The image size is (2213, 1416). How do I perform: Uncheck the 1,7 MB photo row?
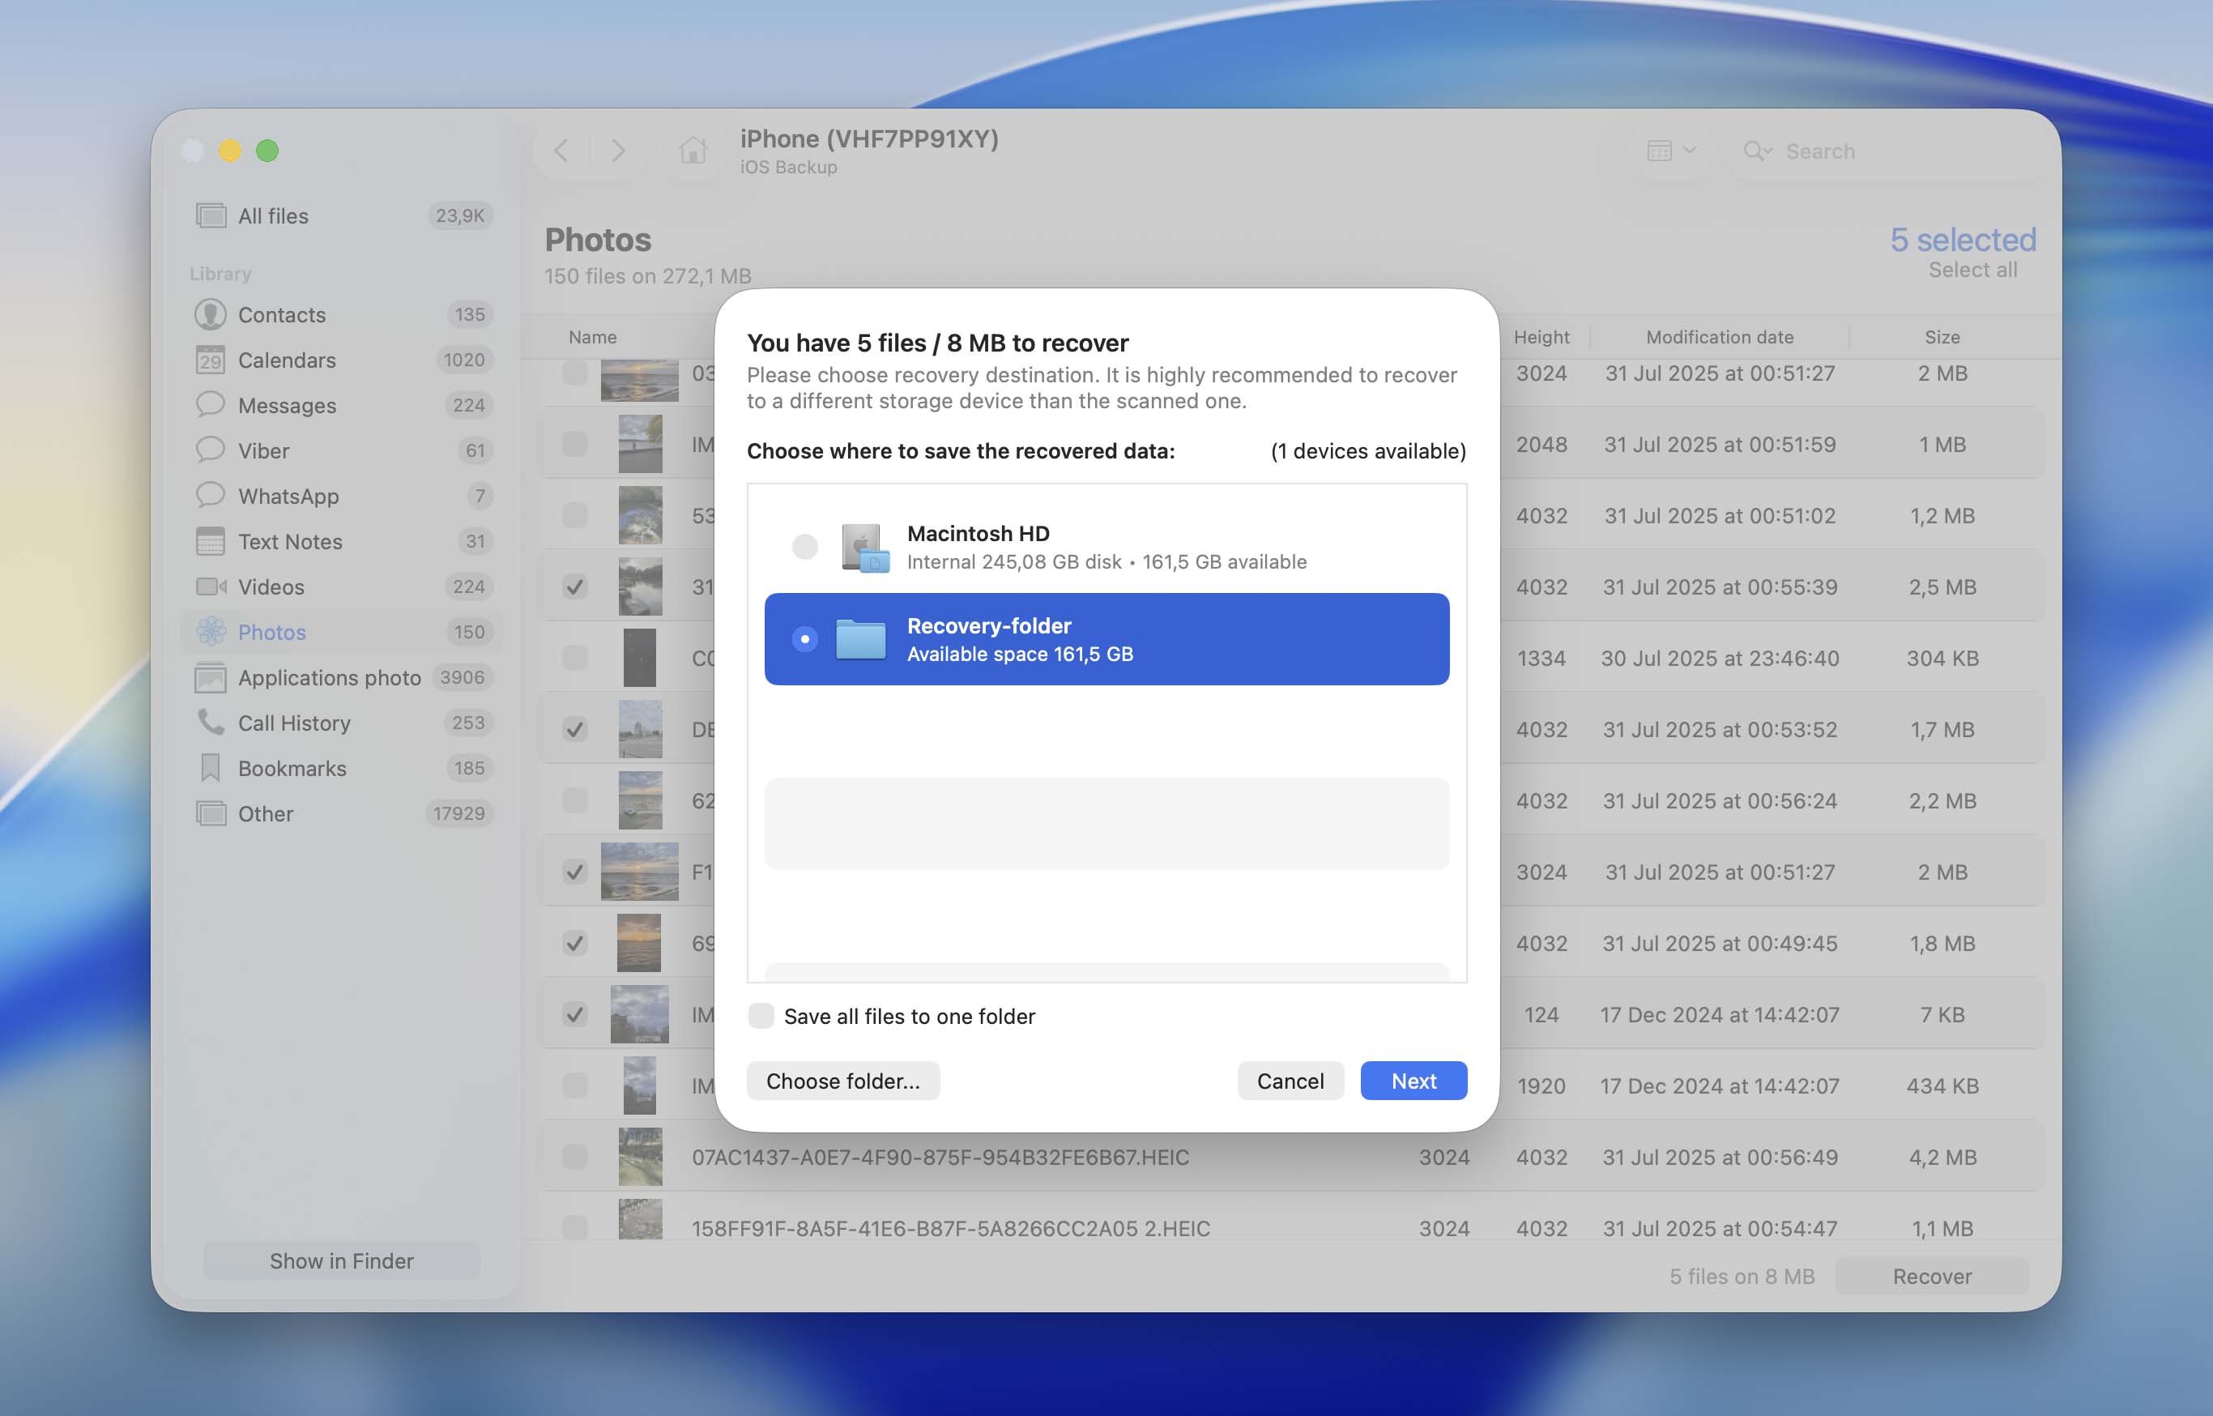(x=574, y=729)
